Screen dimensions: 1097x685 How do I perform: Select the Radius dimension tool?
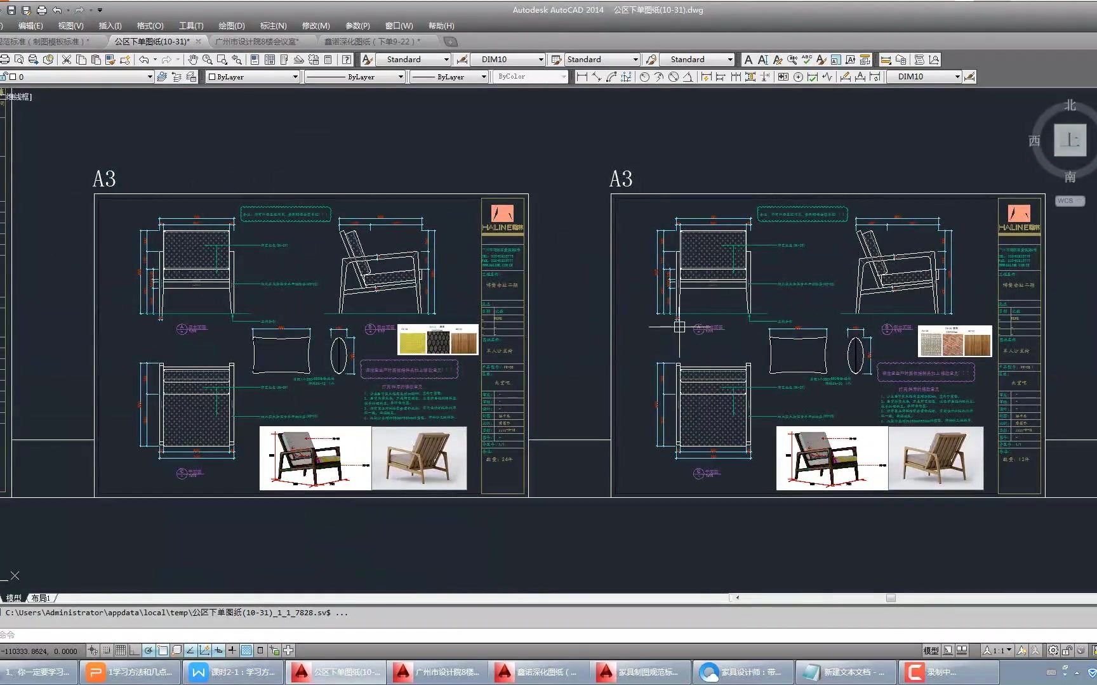644,77
